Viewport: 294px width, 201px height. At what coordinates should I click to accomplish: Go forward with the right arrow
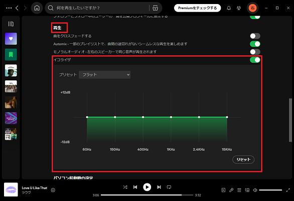click(25, 8)
